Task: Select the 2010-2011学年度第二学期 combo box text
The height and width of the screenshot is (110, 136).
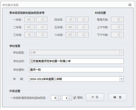Action: tap(46, 79)
